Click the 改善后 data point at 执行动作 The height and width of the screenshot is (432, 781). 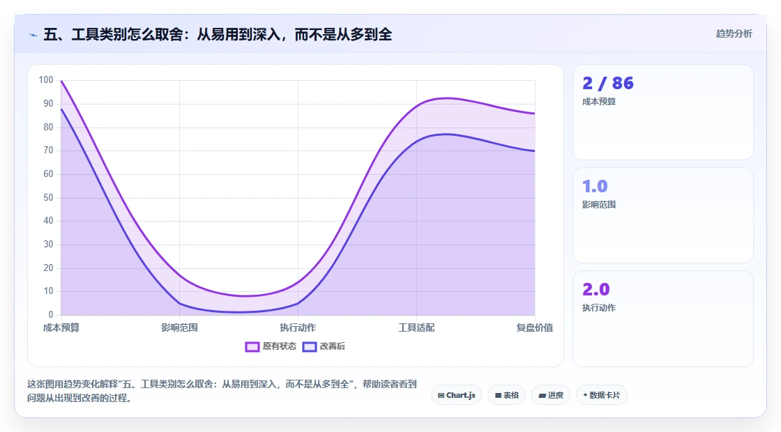pyautogui.click(x=298, y=303)
